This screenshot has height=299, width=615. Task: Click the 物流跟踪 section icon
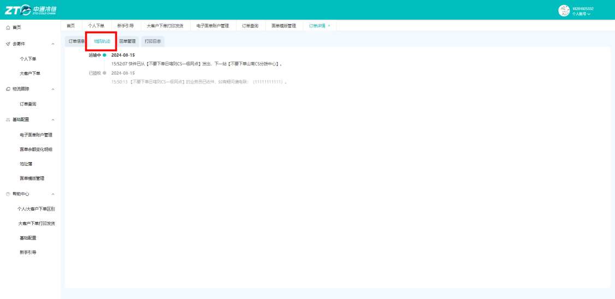coord(8,89)
